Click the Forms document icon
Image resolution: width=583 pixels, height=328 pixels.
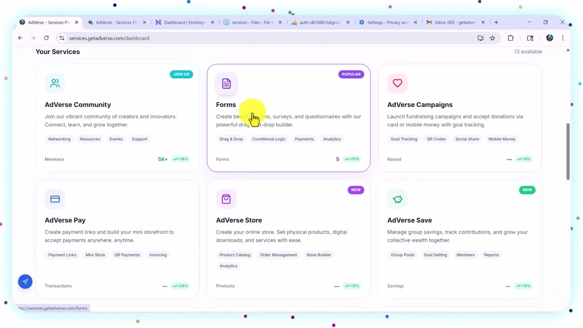[x=226, y=83]
